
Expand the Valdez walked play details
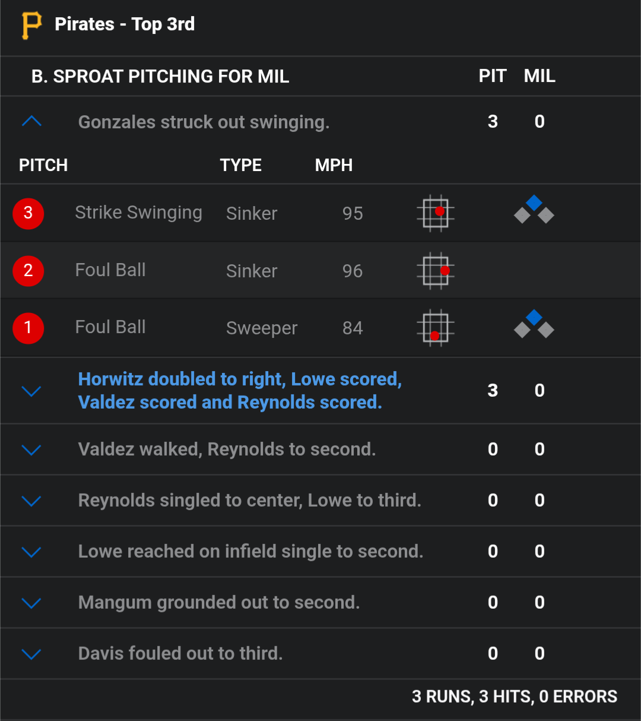pyautogui.click(x=31, y=450)
